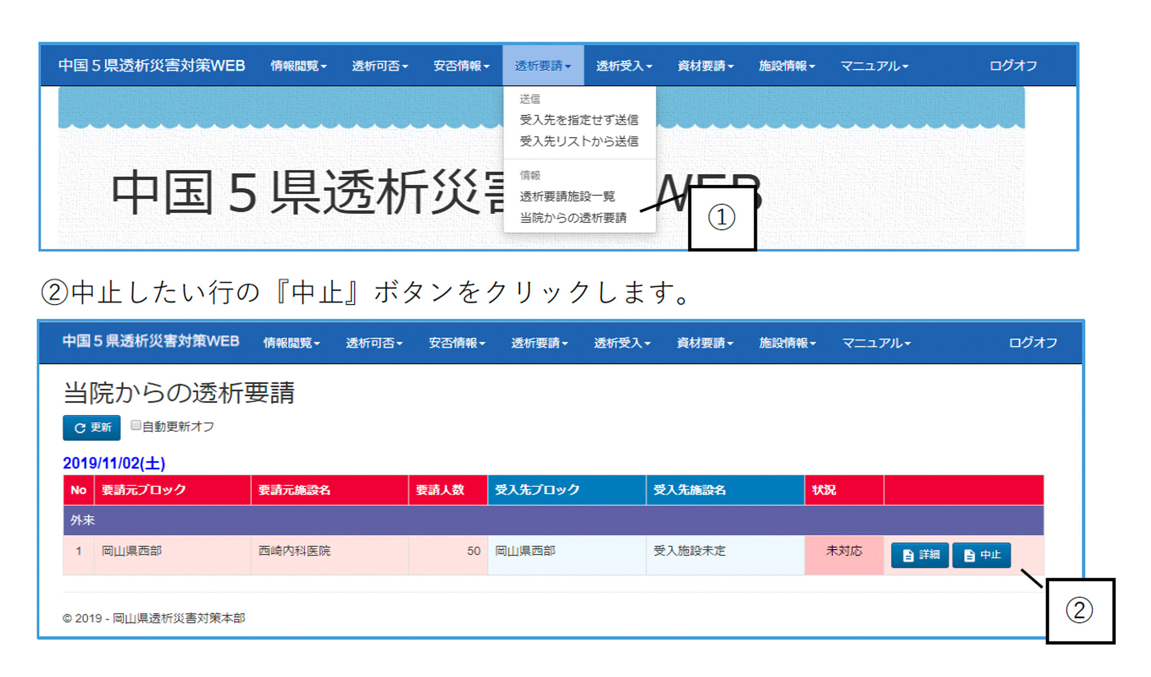This screenshot has height=677, width=1151.
Task: Choose 当院からの透析要請 from dropdown
Action: point(573,218)
